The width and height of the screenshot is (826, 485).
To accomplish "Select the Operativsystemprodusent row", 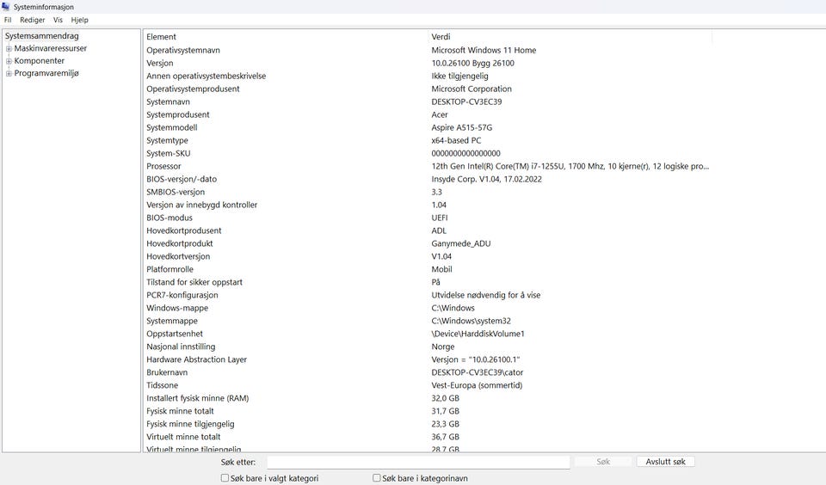I will pyautogui.click(x=193, y=89).
